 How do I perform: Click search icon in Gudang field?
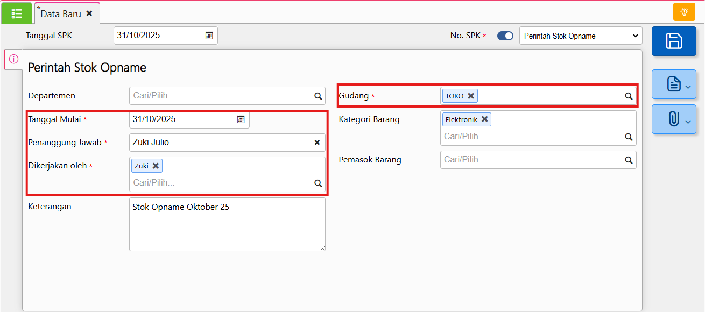tap(628, 96)
